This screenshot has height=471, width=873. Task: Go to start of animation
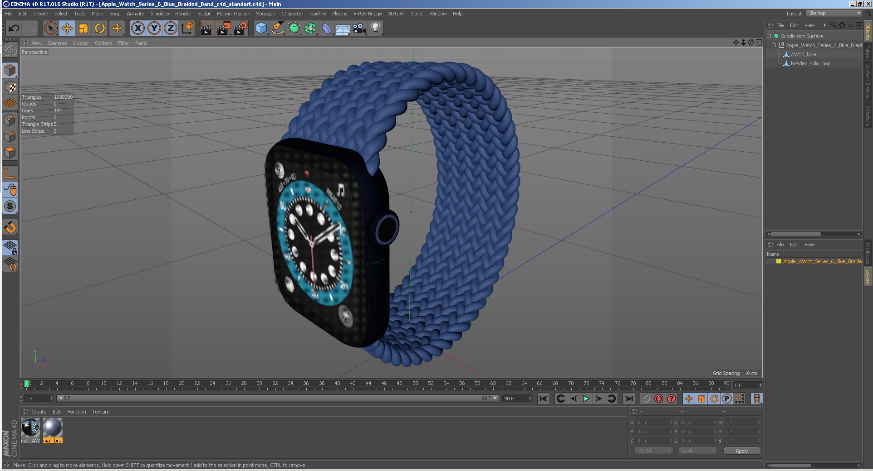point(543,399)
